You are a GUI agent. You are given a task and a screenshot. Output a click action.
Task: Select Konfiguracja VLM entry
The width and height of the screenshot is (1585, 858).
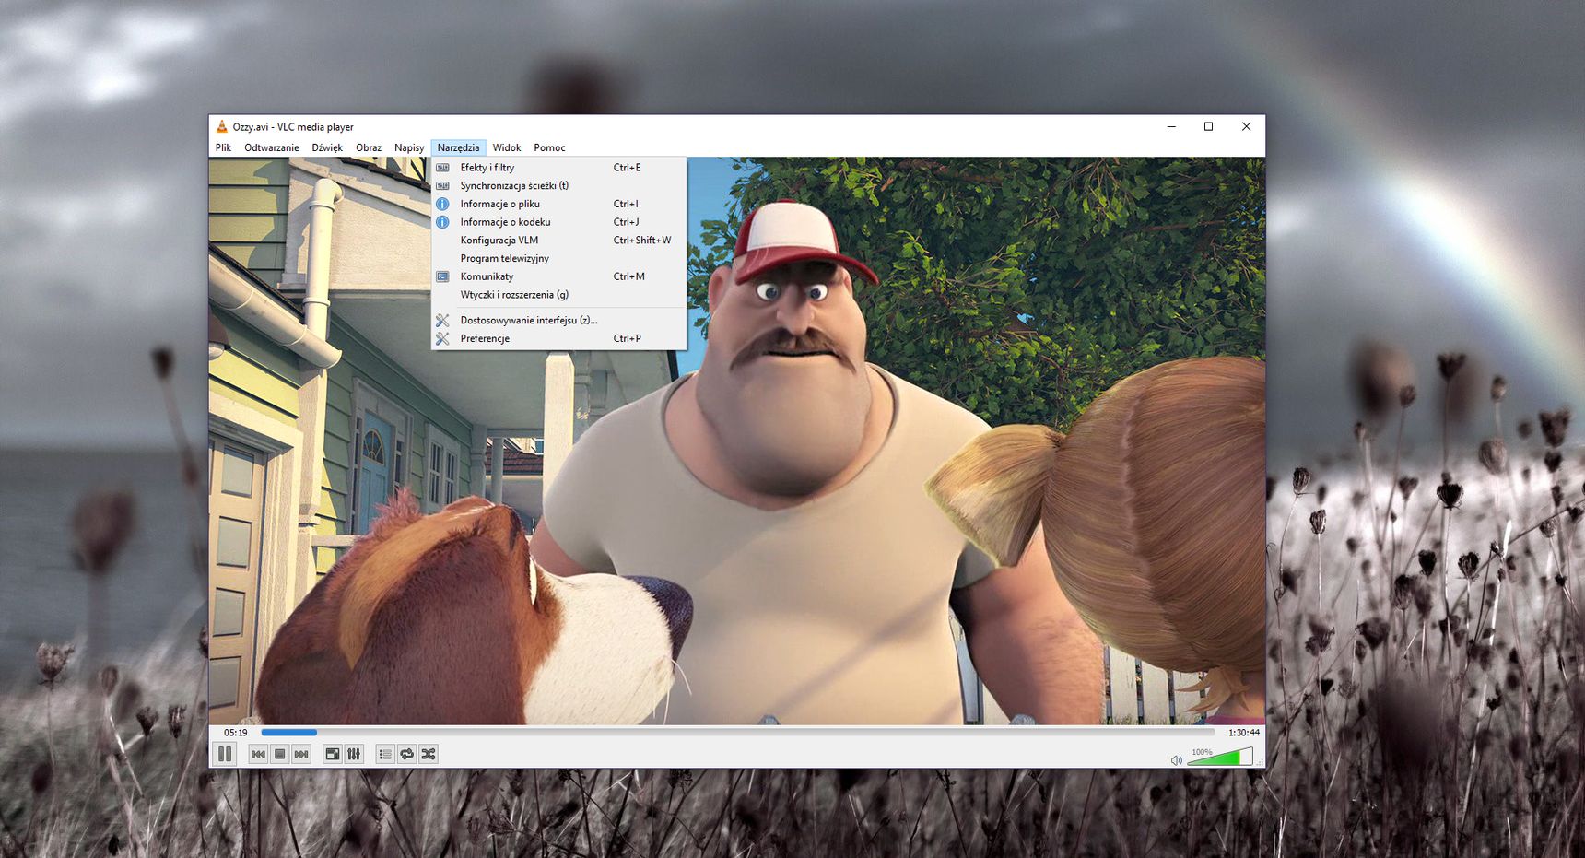click(558, 240)
